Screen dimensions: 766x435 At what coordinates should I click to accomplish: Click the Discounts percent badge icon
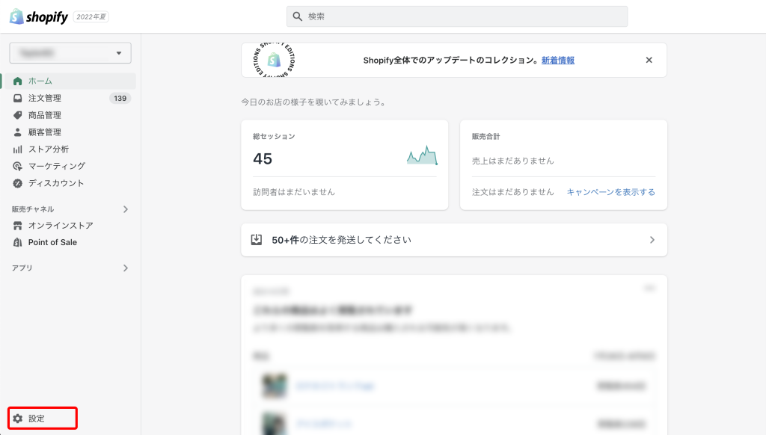(18, 183)
